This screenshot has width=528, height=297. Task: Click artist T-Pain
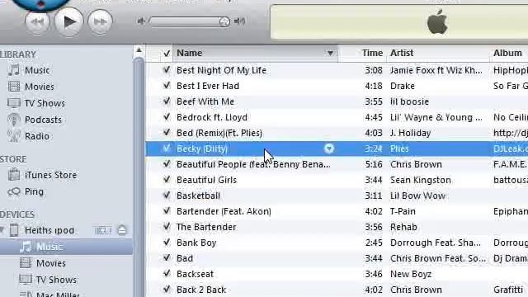coord(403,211)
